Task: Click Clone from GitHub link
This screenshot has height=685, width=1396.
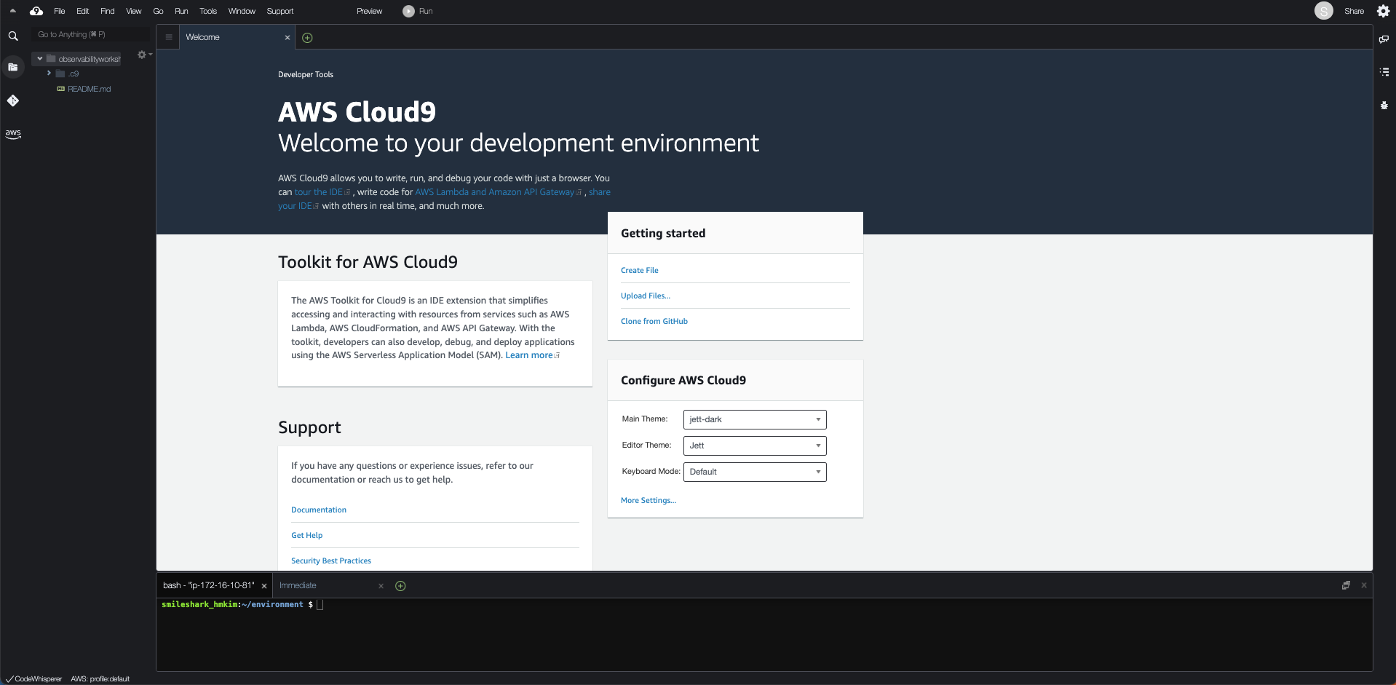Action: coord(654,321)
